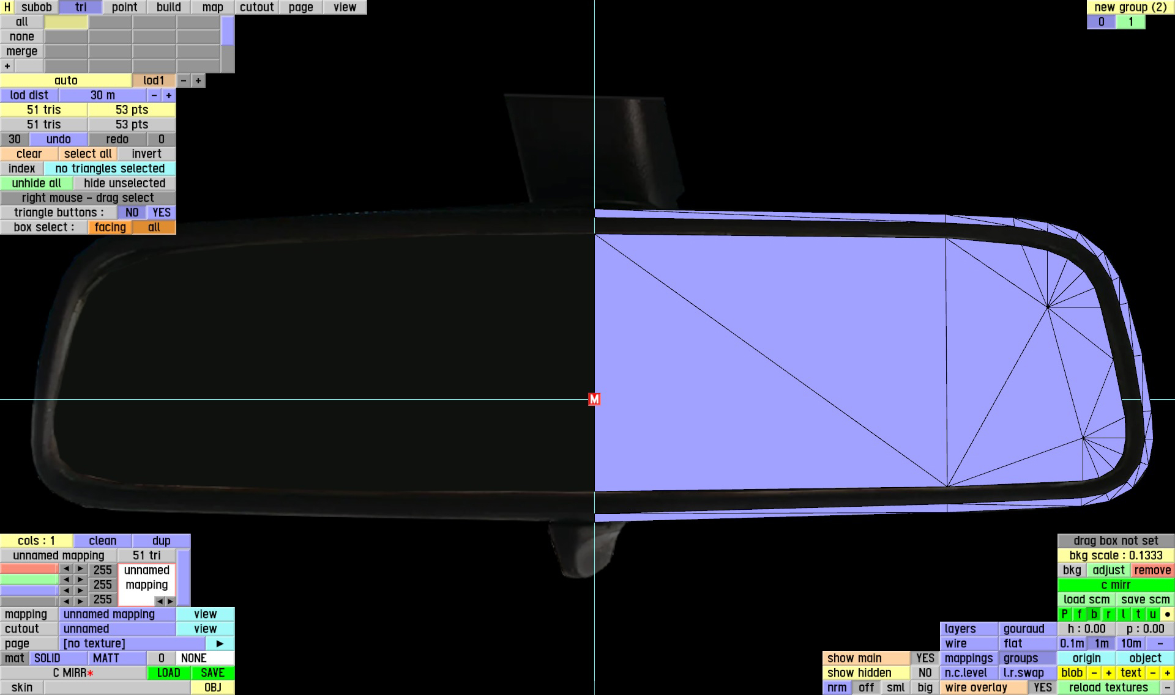1175x695 pixels.
Task: Click the black dot view button
Action: [x=1167, y=614]
